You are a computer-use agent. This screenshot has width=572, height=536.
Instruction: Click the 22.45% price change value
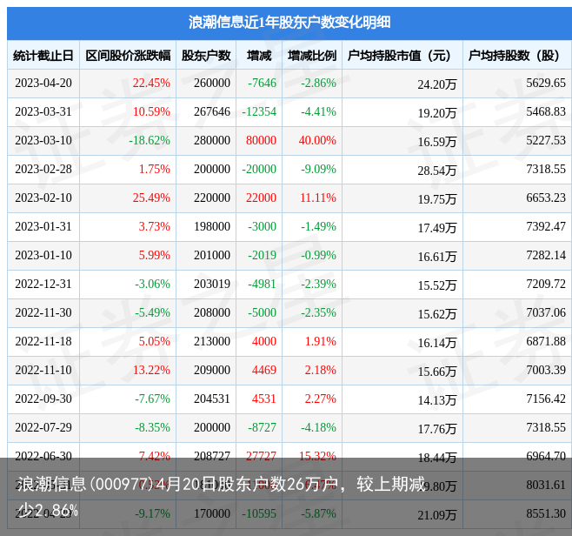pyautogui.click(x=151, y=83)
